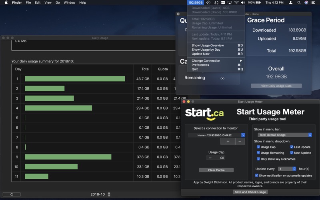Screen dimensions: 320x200
Task: Open the Apple menu
Action: [6, 2]
